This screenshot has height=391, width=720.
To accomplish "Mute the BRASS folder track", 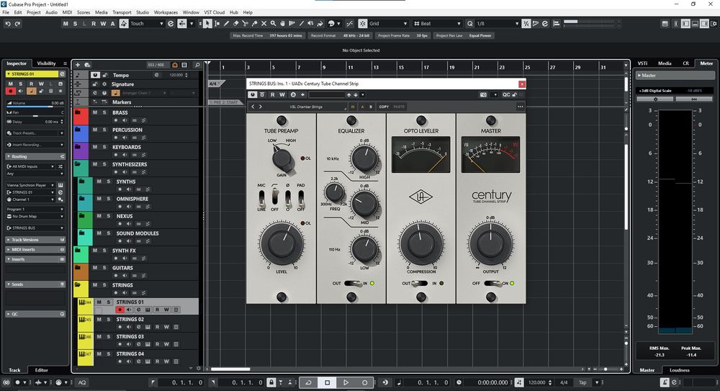I will click(95, 112).
